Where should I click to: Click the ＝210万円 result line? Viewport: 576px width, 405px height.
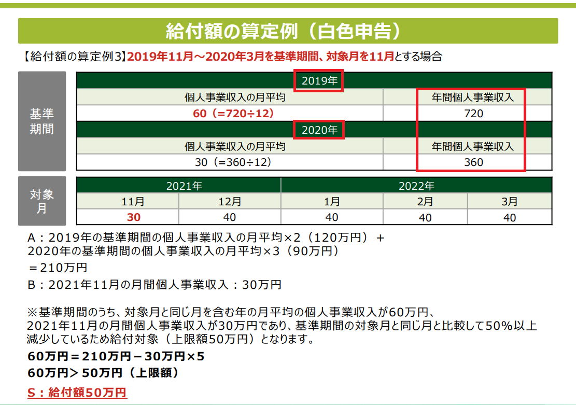tap(58, 268)
